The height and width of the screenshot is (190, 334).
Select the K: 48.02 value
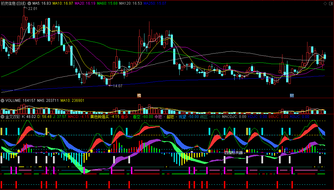(29, 117)
